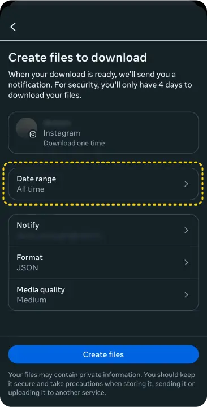Tap the blurred profile picture
Screen dimensions: 207x407
[x=27, y=128]
